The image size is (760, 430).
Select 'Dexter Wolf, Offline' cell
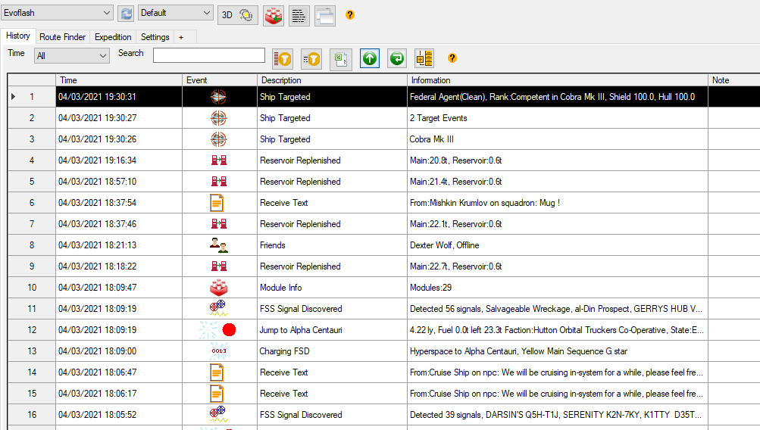click(558, 245)
